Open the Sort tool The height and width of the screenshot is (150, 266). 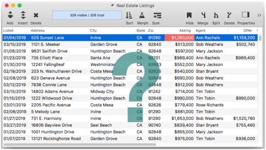[x=129, y=15]
